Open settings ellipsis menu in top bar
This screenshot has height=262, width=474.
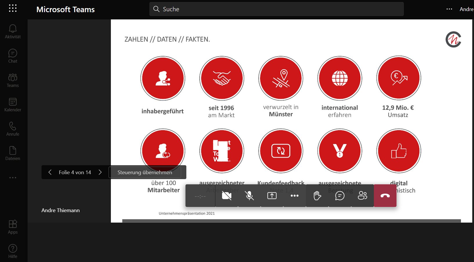(x=449, y=9)
